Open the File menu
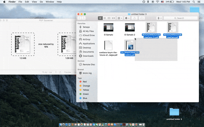Viewport: 204px width, 127px height. point(20,2)
